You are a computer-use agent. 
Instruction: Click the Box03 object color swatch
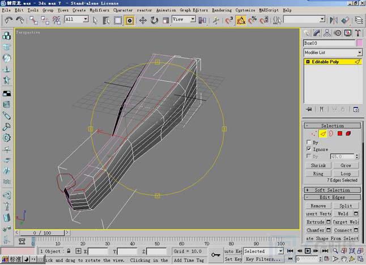pyautogui.click(x=359, y=43)
